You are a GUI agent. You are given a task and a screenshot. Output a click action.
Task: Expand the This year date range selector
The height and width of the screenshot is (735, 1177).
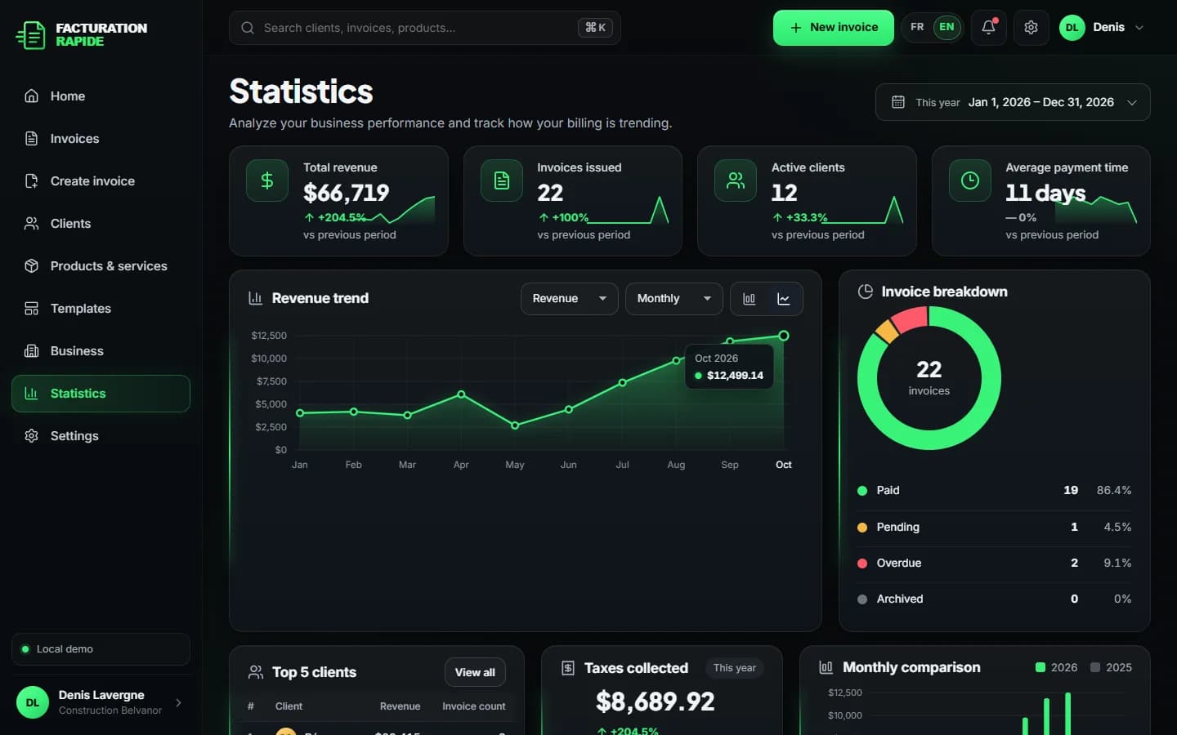[x=1013, y=102]
